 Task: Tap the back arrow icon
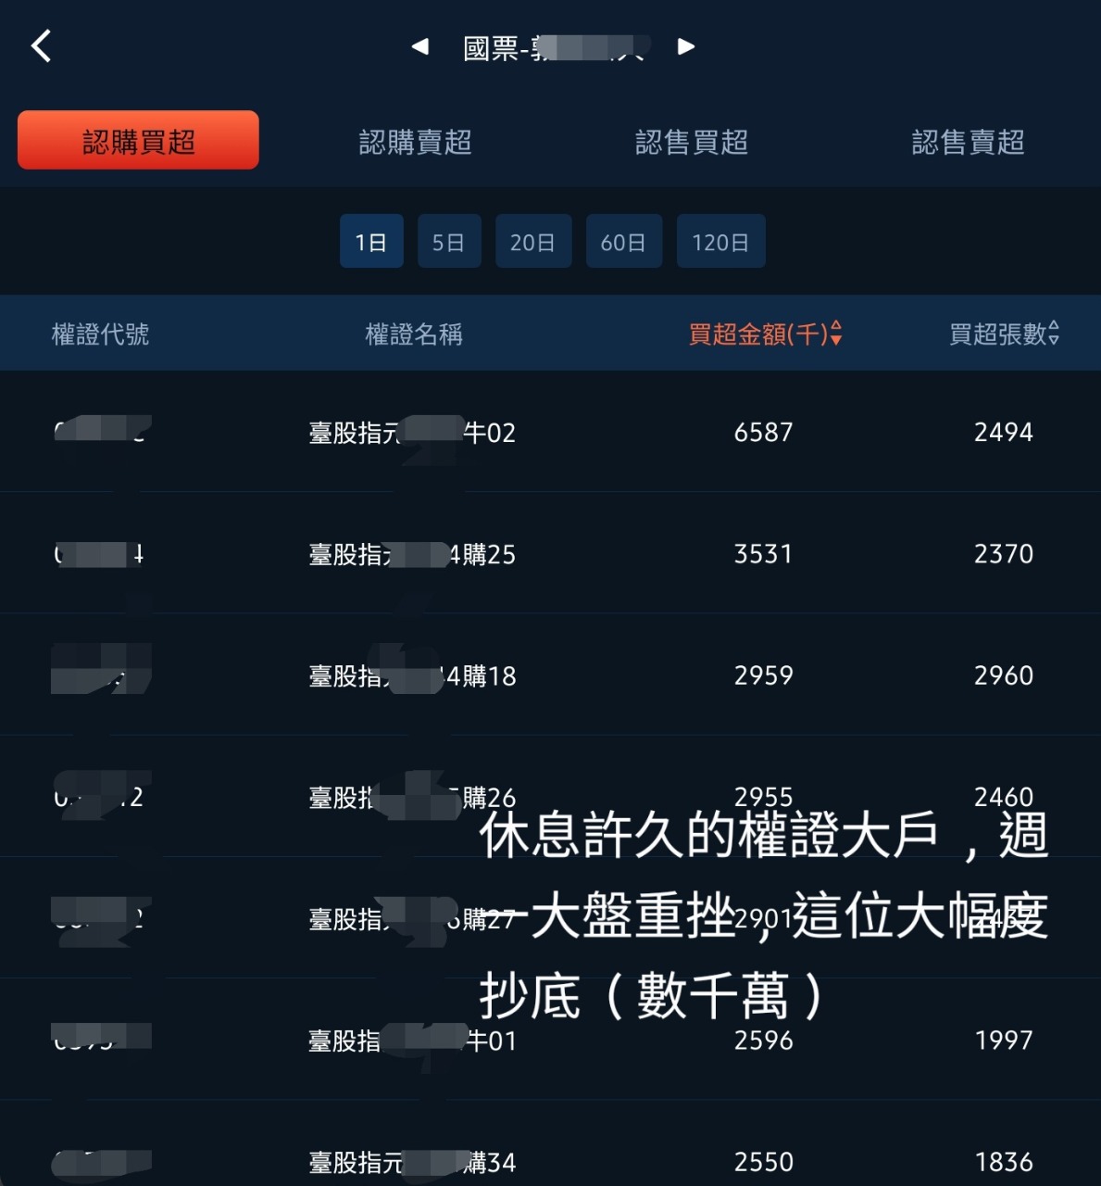click(42, 45)
